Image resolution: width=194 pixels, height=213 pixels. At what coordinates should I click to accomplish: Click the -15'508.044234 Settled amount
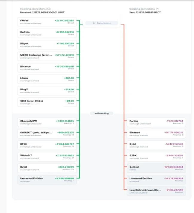point(173,167)
